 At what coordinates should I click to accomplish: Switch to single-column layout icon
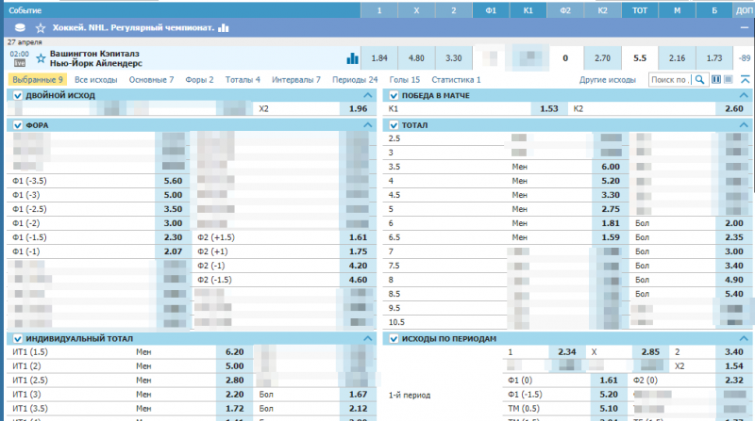(730, 80)
